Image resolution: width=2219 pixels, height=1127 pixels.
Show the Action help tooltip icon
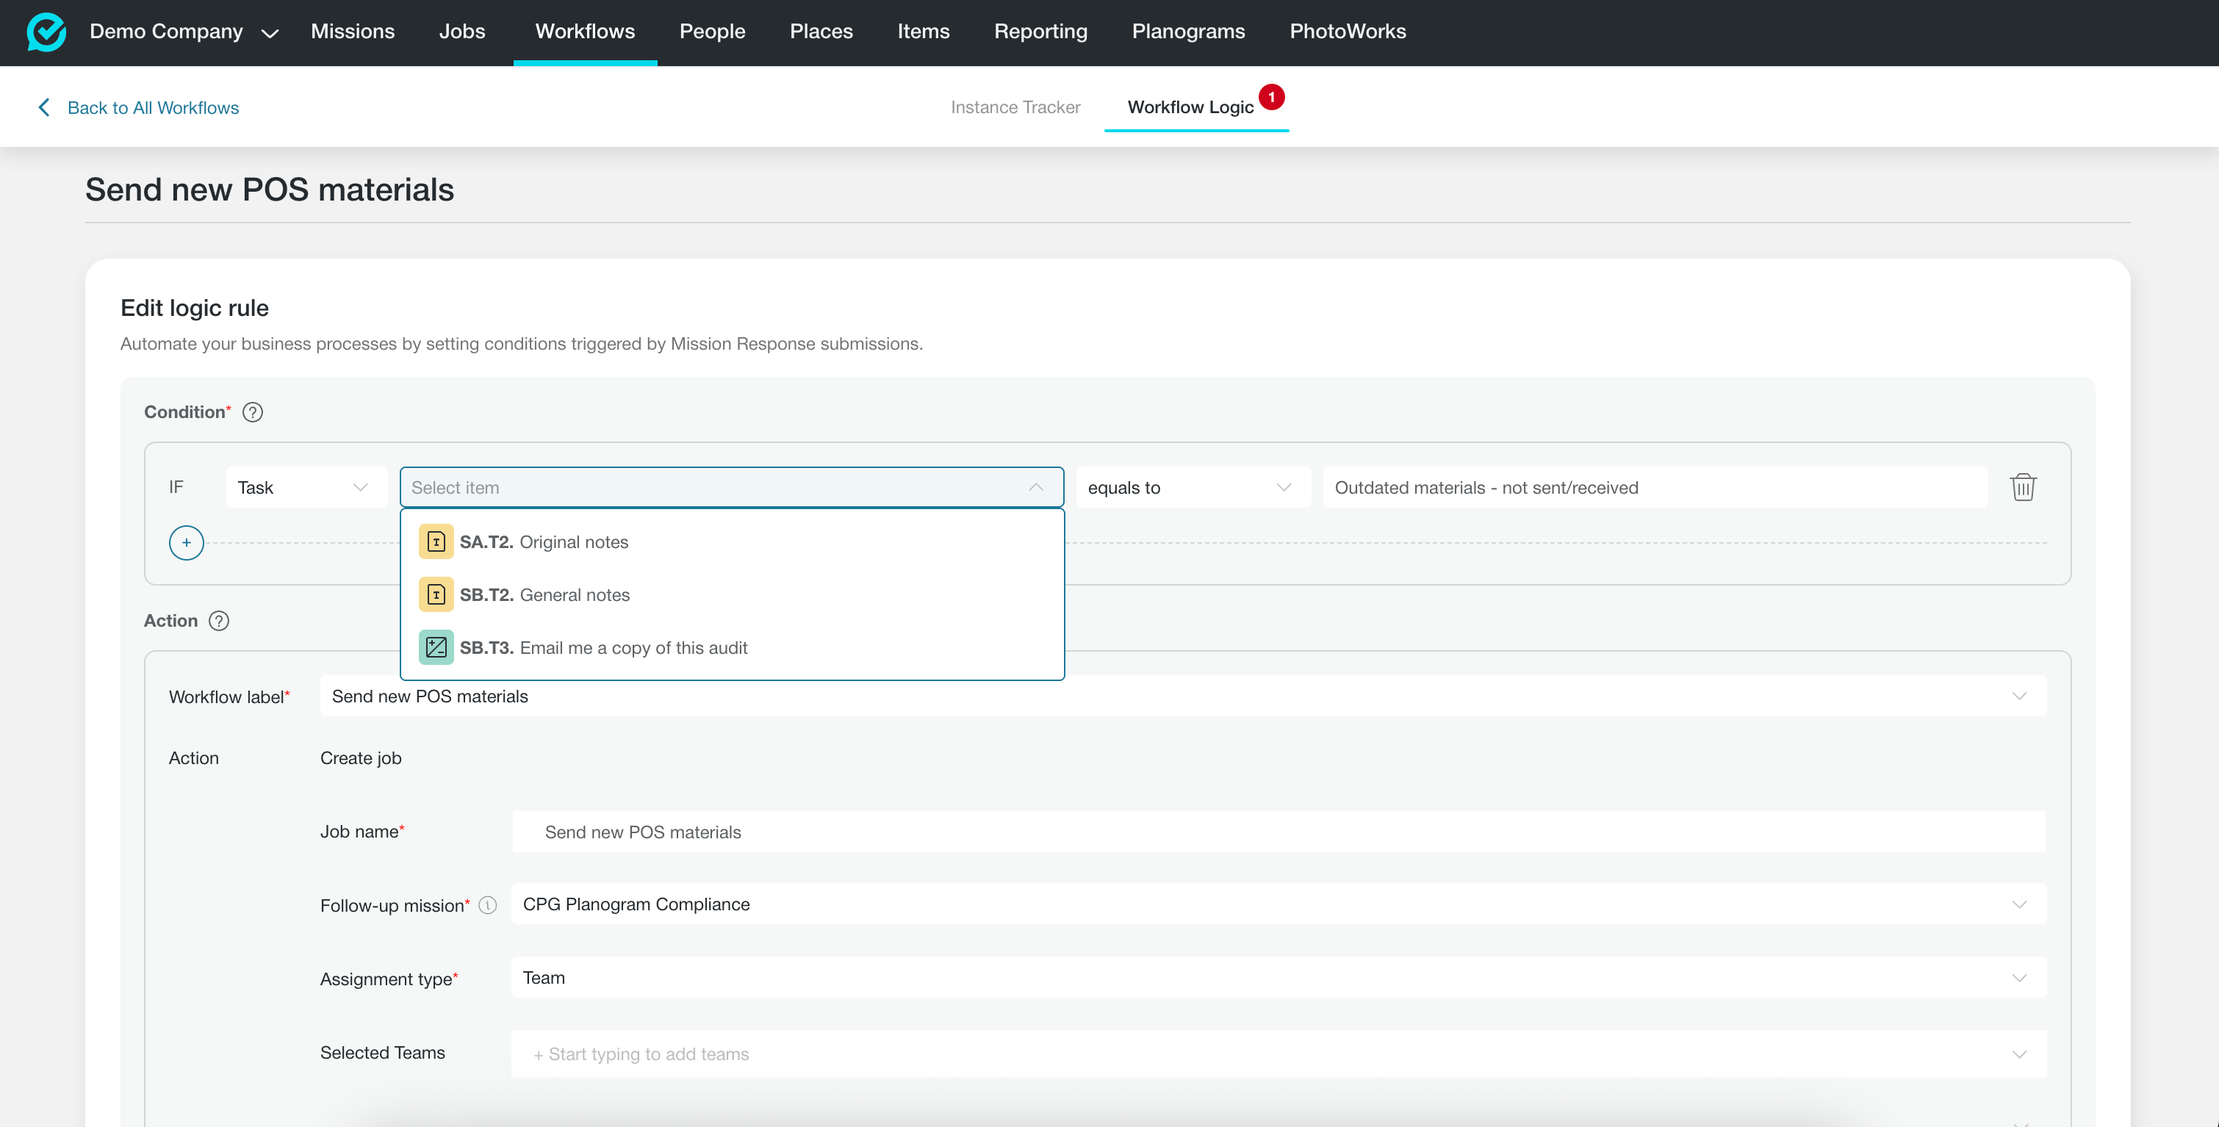pos(219,620)
